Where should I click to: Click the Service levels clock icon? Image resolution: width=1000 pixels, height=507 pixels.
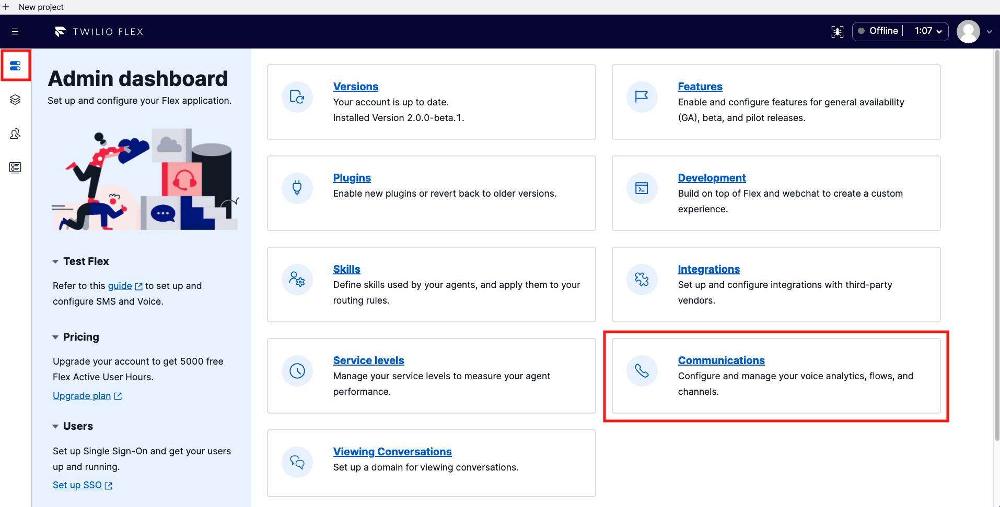pos(297,371)
